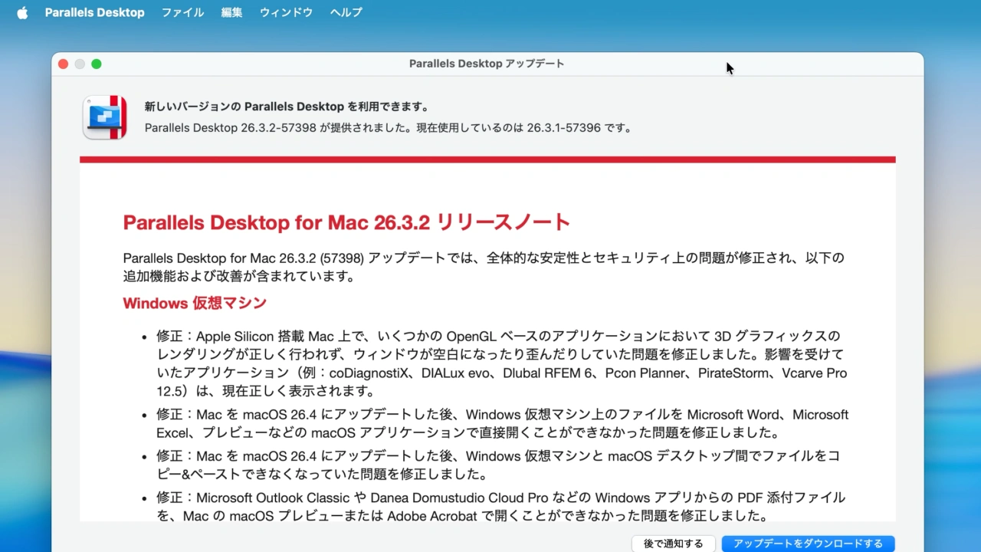Open the 編集 menu
Image resolution: width=981 pixels, height=552 pixels.
231,12
